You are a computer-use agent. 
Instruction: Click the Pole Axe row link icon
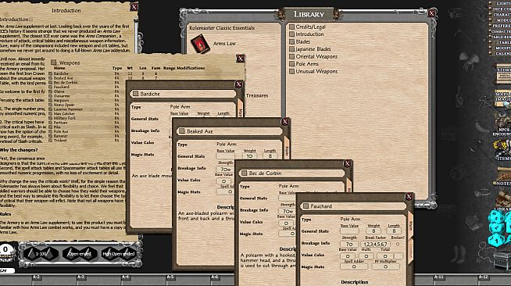[x=51, y=131]
